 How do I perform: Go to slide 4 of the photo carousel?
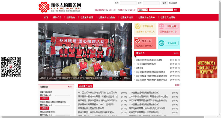(121, 78)
